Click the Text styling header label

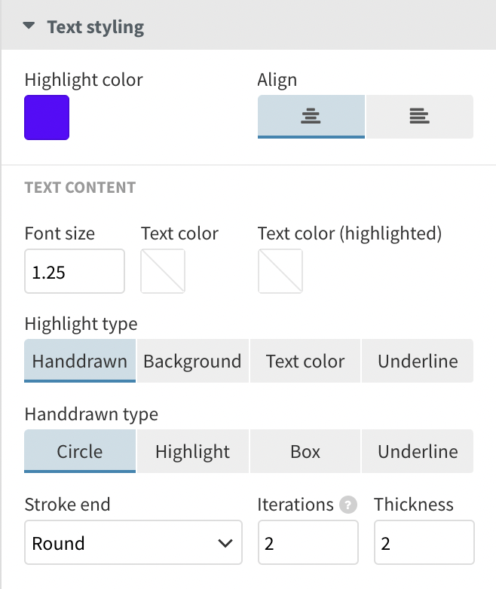tap(95, 27)
